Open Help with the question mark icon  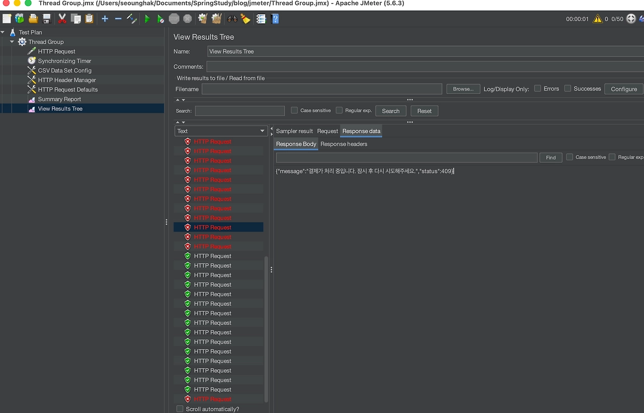tap(275, 19)
